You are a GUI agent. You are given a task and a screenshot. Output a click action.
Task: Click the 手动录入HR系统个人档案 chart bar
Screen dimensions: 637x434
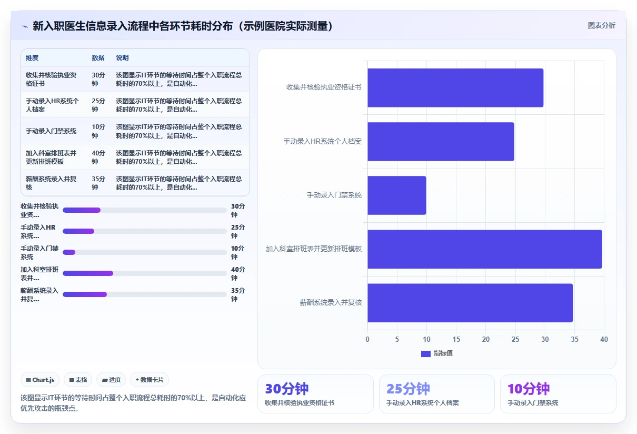(441, 142)
